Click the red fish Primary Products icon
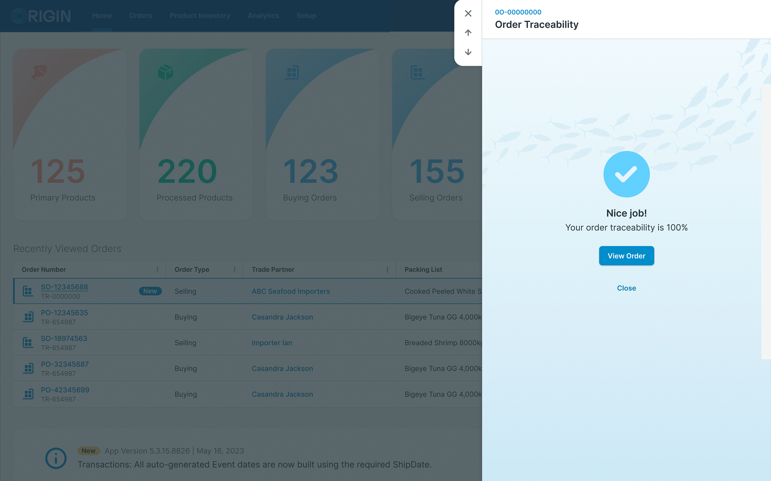The image size is (771, 481). [39, 71]
